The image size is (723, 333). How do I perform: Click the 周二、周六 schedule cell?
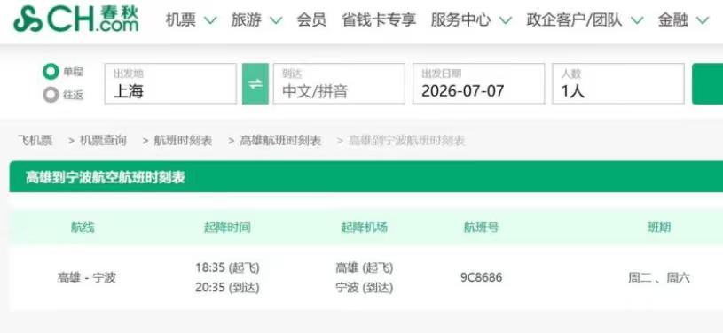pos(659,278)
